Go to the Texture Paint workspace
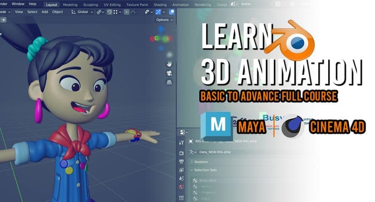Screen dimensions: 375x202 click(x=137, y=5)
